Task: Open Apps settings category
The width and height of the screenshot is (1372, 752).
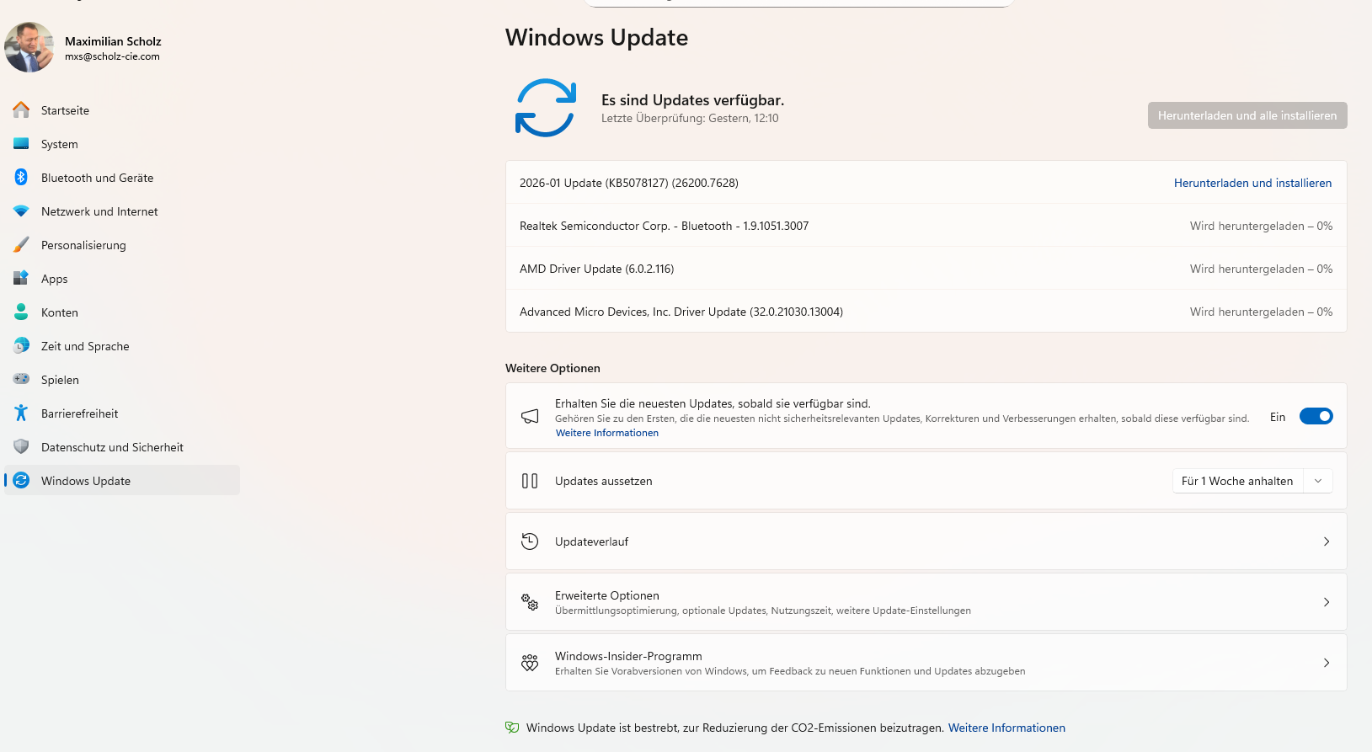Action: pos(122,279)
